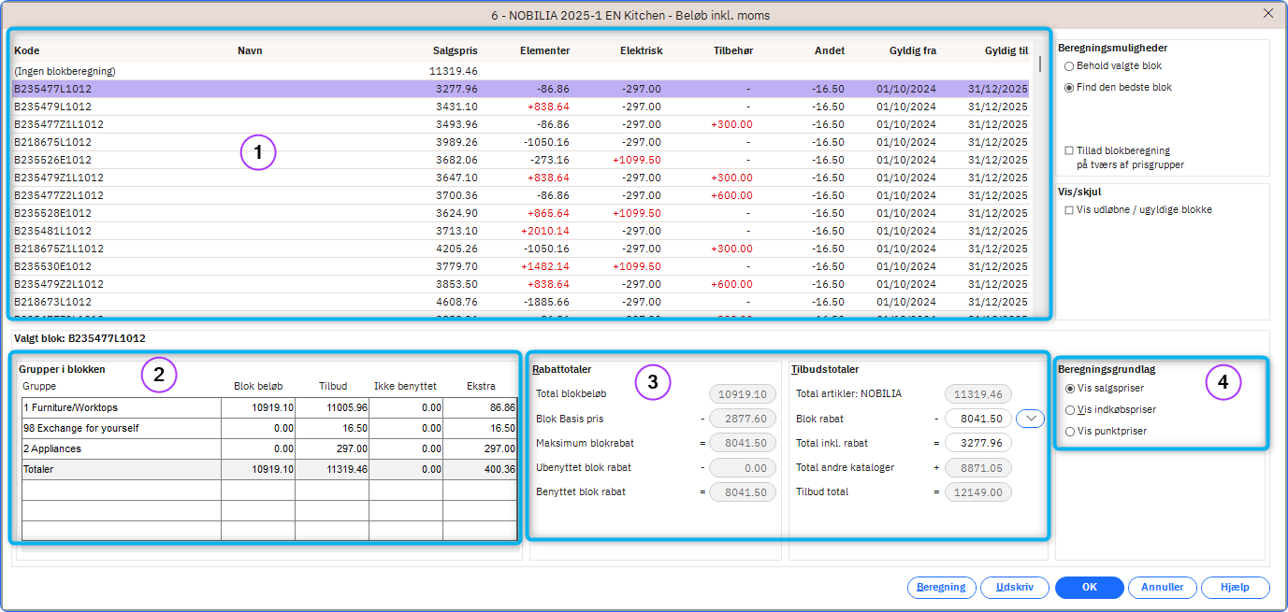The width and height of the screenshot is (1288, 612).
Task: Choose 'Vis indkøbspriser' radio button
Action: pyautogui.click(x=1071, y=410)
